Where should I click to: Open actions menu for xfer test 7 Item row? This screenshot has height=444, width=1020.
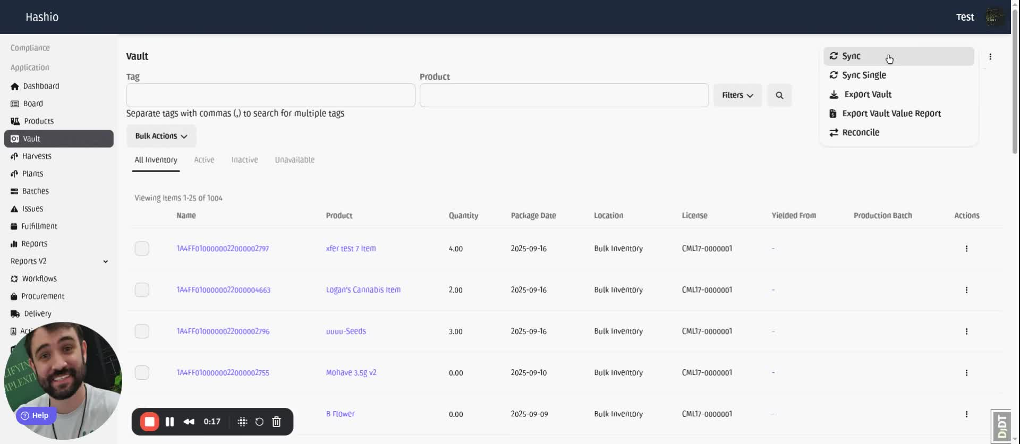tap(966, 249)
